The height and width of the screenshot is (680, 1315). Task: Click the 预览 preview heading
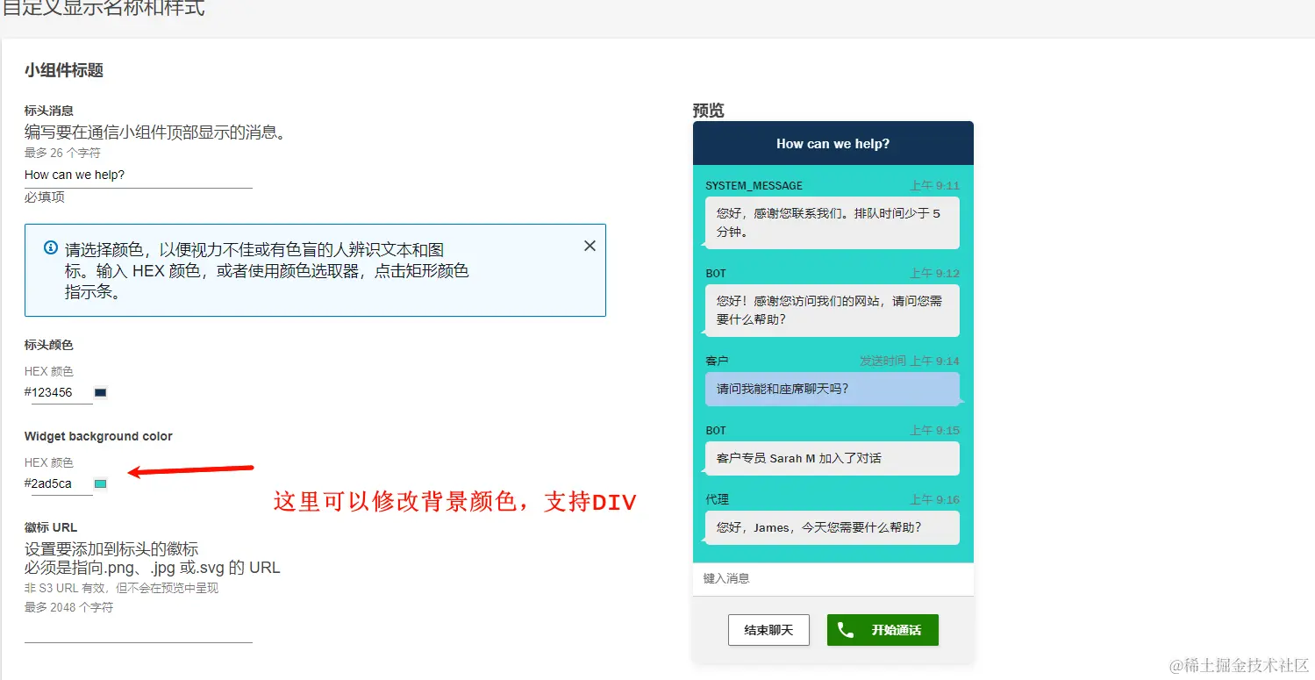click(709, 111)
